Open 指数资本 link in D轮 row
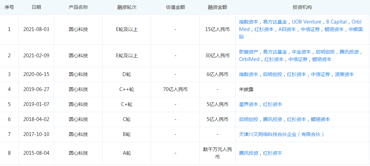The image size is (370, 166). [x=249, y=75]
